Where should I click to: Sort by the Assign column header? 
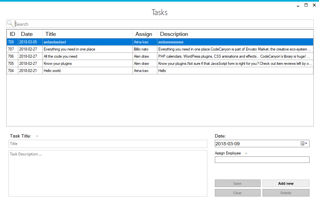click(x=145, y=34)
